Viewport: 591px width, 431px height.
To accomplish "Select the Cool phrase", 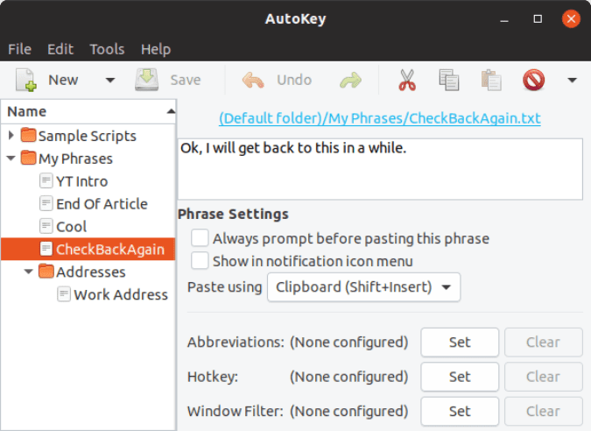I will [x=71, y=227].
